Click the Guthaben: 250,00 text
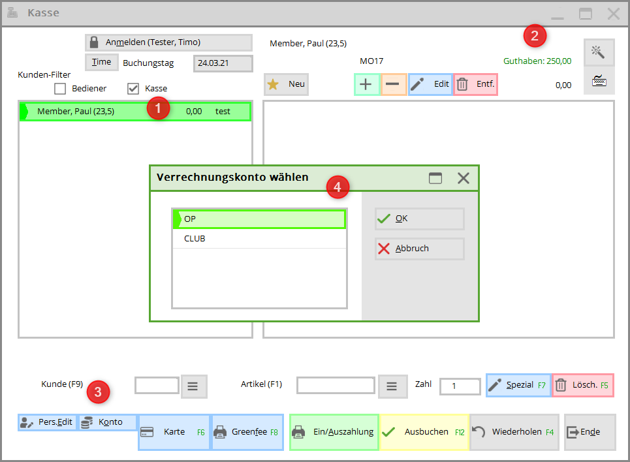The height and width of the screenshot is (462, 630). 537,61
